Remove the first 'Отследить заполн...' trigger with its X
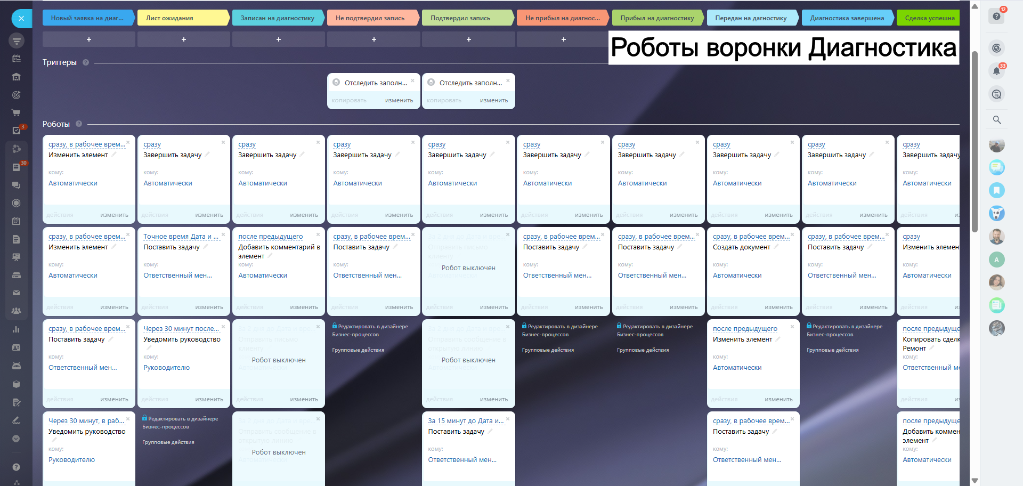Viewport: 1023px width, 486px height. (x=413, y=81)
